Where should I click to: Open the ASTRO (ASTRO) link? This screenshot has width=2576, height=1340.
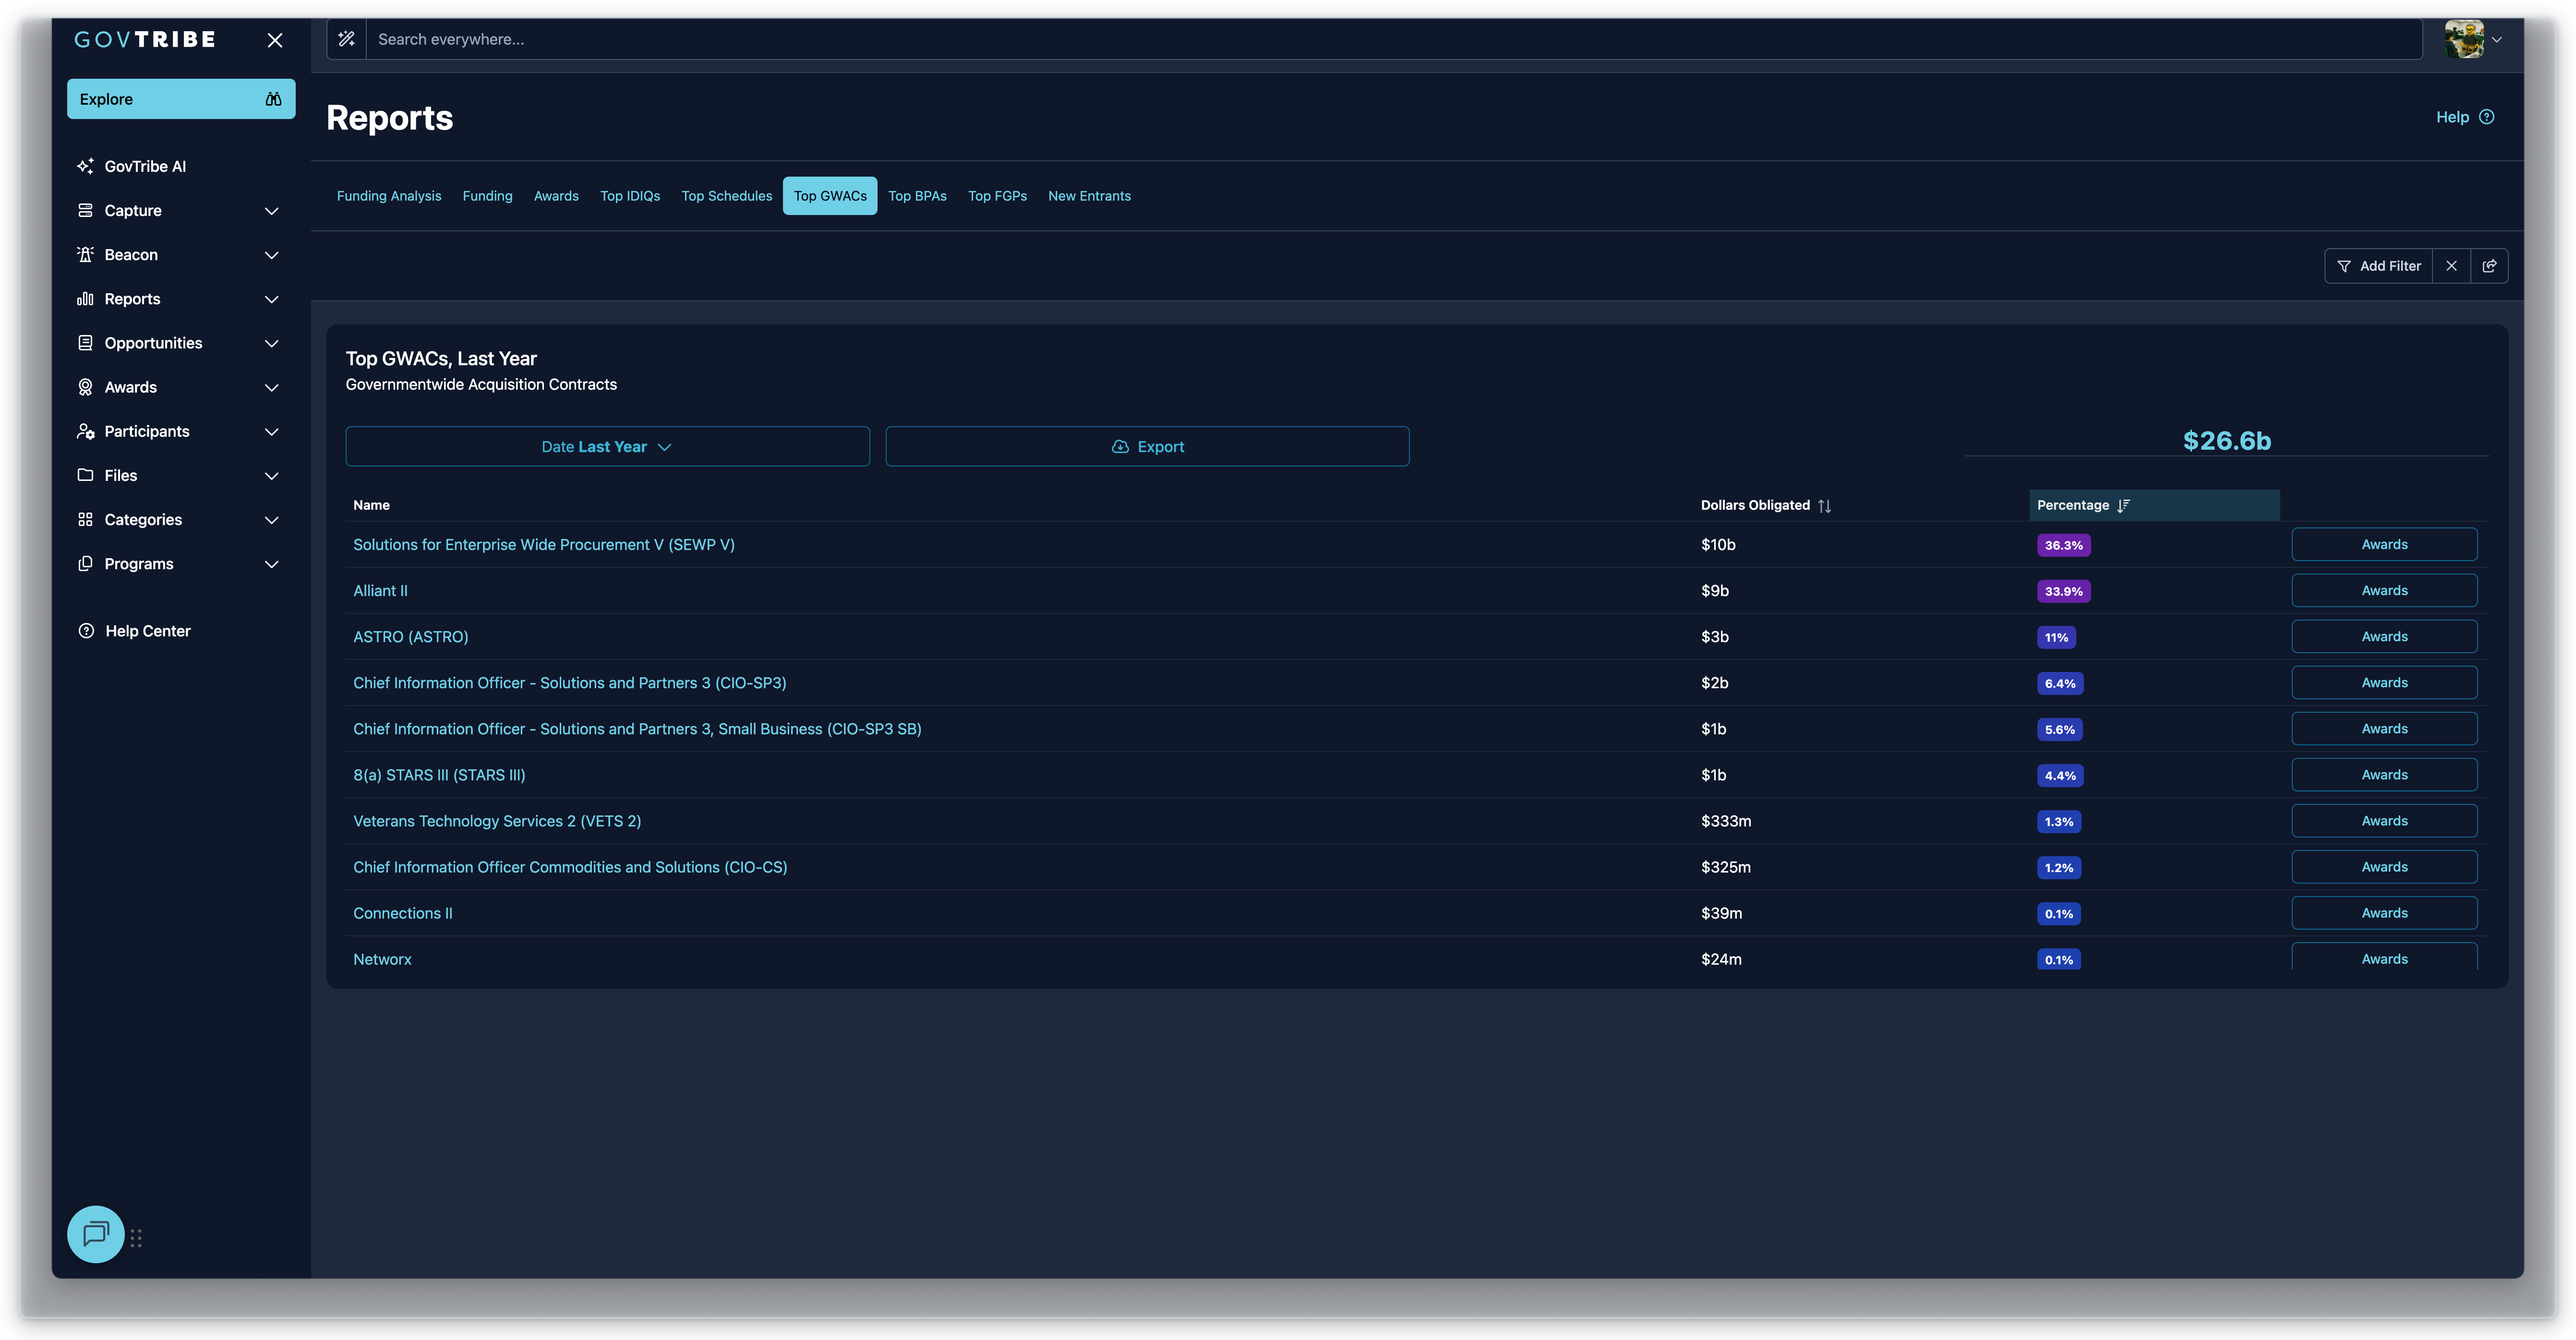point(411,637)
